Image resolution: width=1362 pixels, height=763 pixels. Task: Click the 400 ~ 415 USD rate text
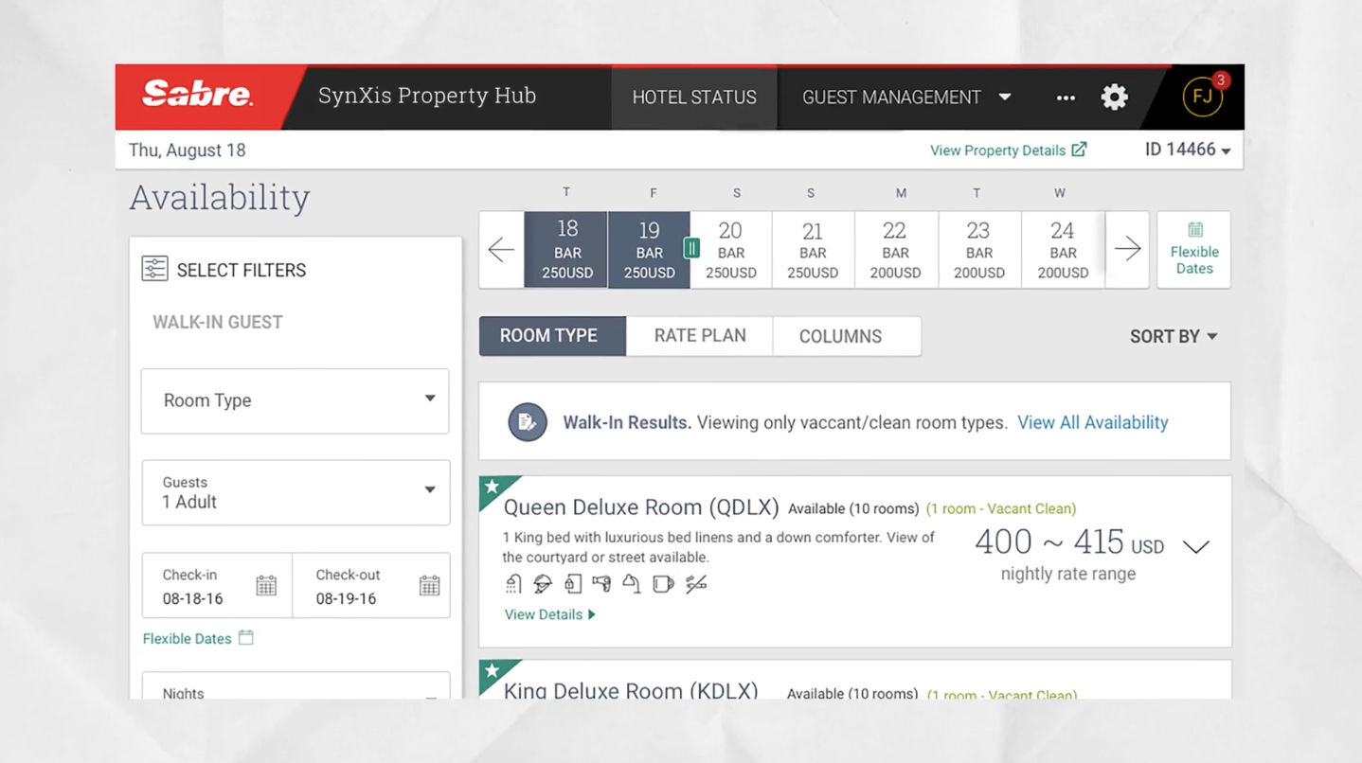(x=1069, y=542)
